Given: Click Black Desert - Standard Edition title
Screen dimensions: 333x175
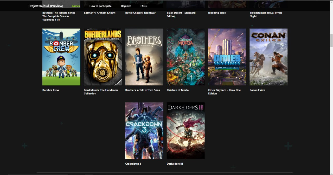Looking at the screenshot, I should 181,15.
